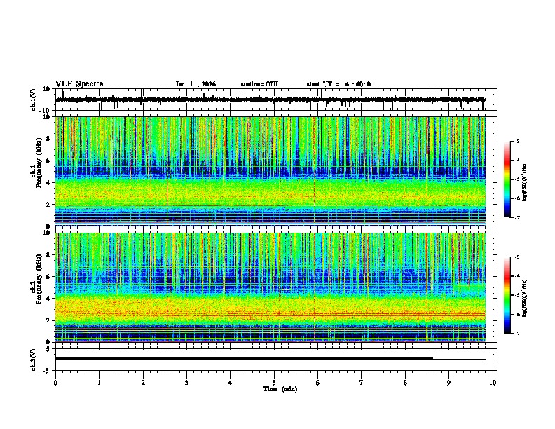Viewport: 555px width, 429px height.
Task: Click the "Jan. 1, 2026" date text
Action: pyautogui.click(x=196, y=84)
